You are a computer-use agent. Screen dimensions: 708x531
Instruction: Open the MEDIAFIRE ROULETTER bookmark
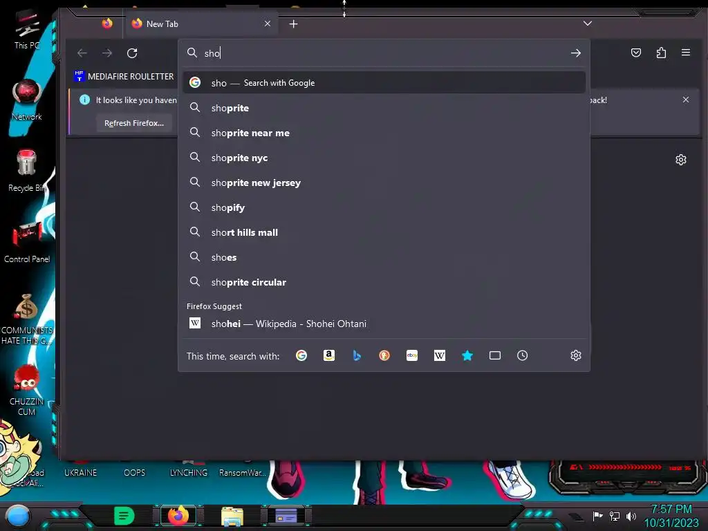pos(124,76)
